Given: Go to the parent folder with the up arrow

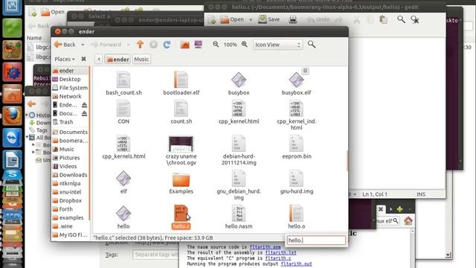Looking at the screenshot, I should coord(140,45).
